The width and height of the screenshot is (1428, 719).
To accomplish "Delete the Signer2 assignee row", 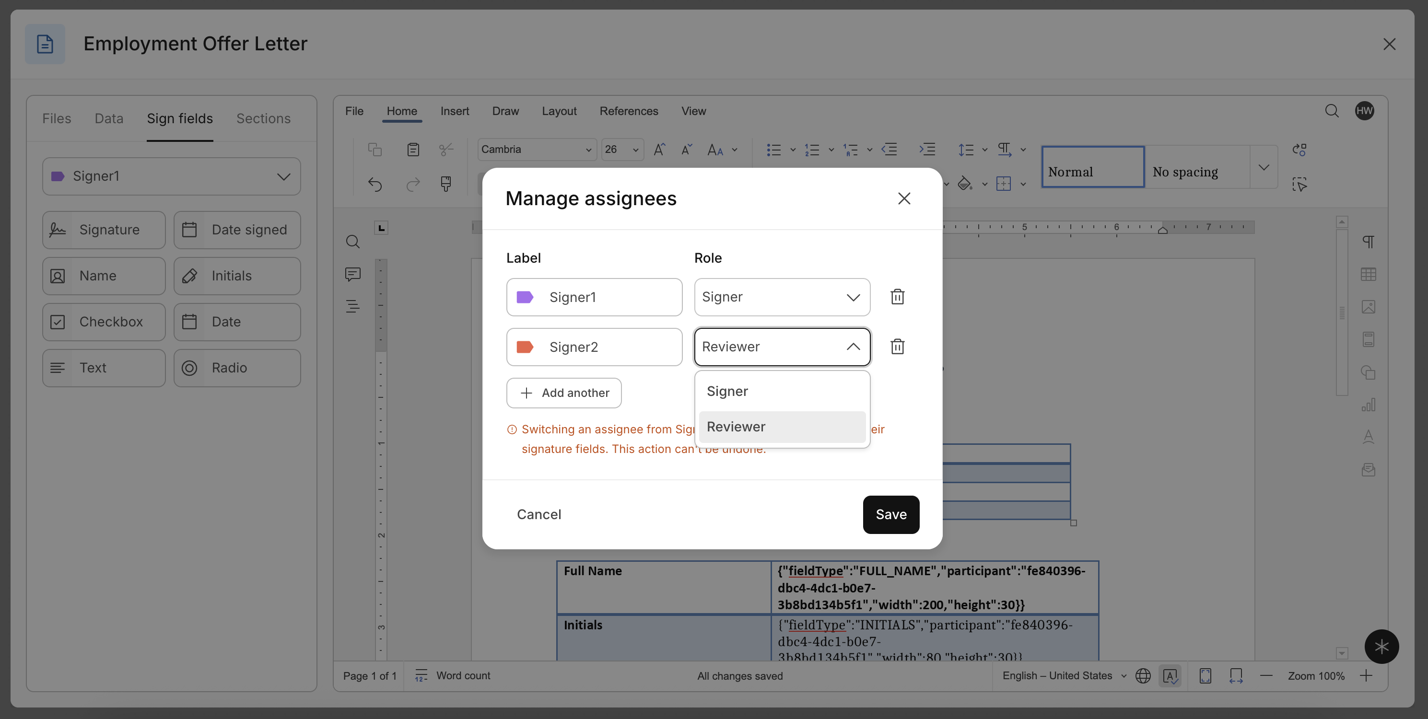I will (x=898, y=347).
